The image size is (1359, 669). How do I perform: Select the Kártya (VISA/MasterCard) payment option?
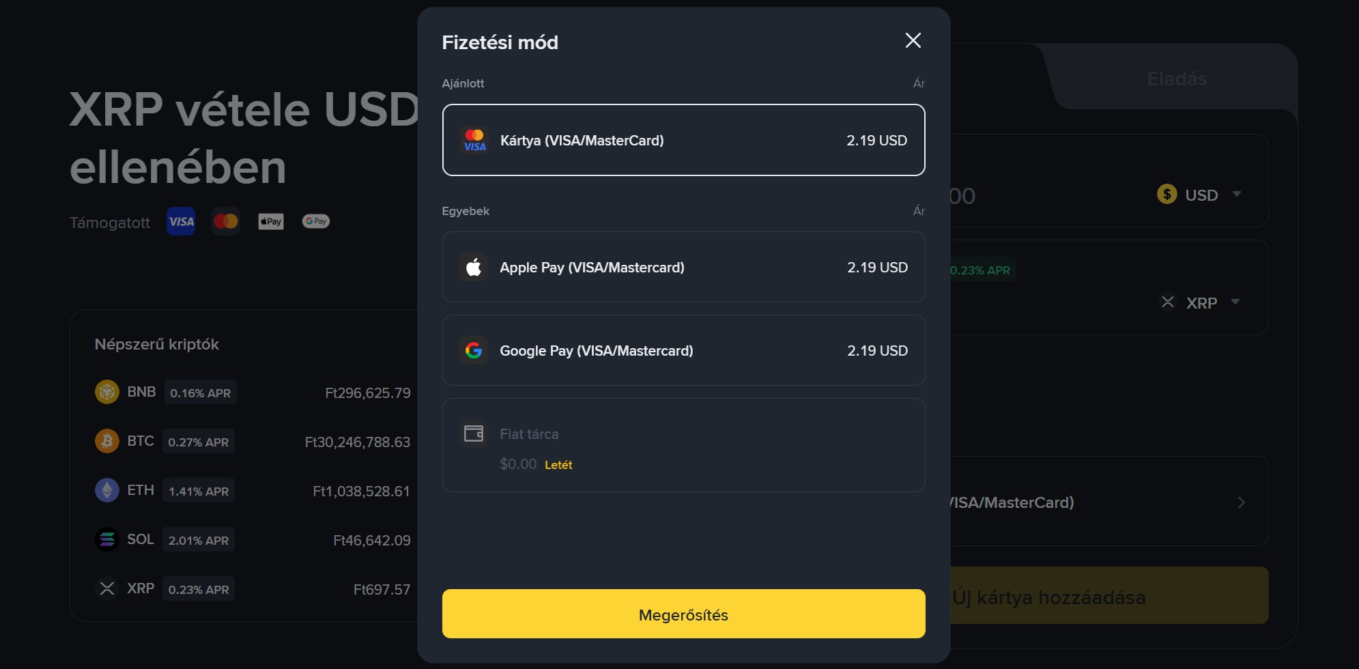[684, 139]
